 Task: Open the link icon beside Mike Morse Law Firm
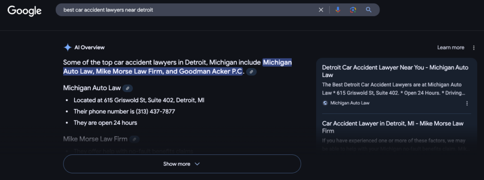pyautogui.click(x=134, y=139)
